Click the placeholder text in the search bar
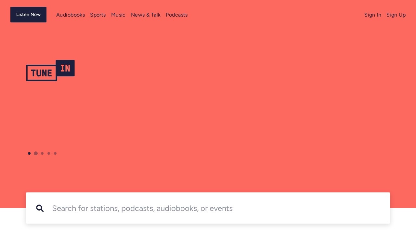The width and height of the screenshot is (416, 234). click(142, 208)
